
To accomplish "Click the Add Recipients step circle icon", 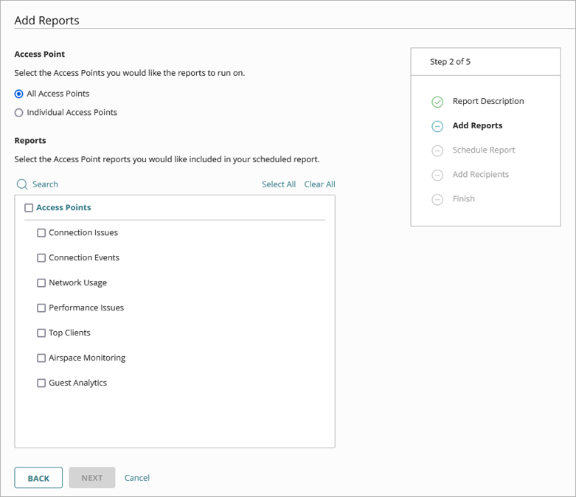I will click(x=437, y=175).
